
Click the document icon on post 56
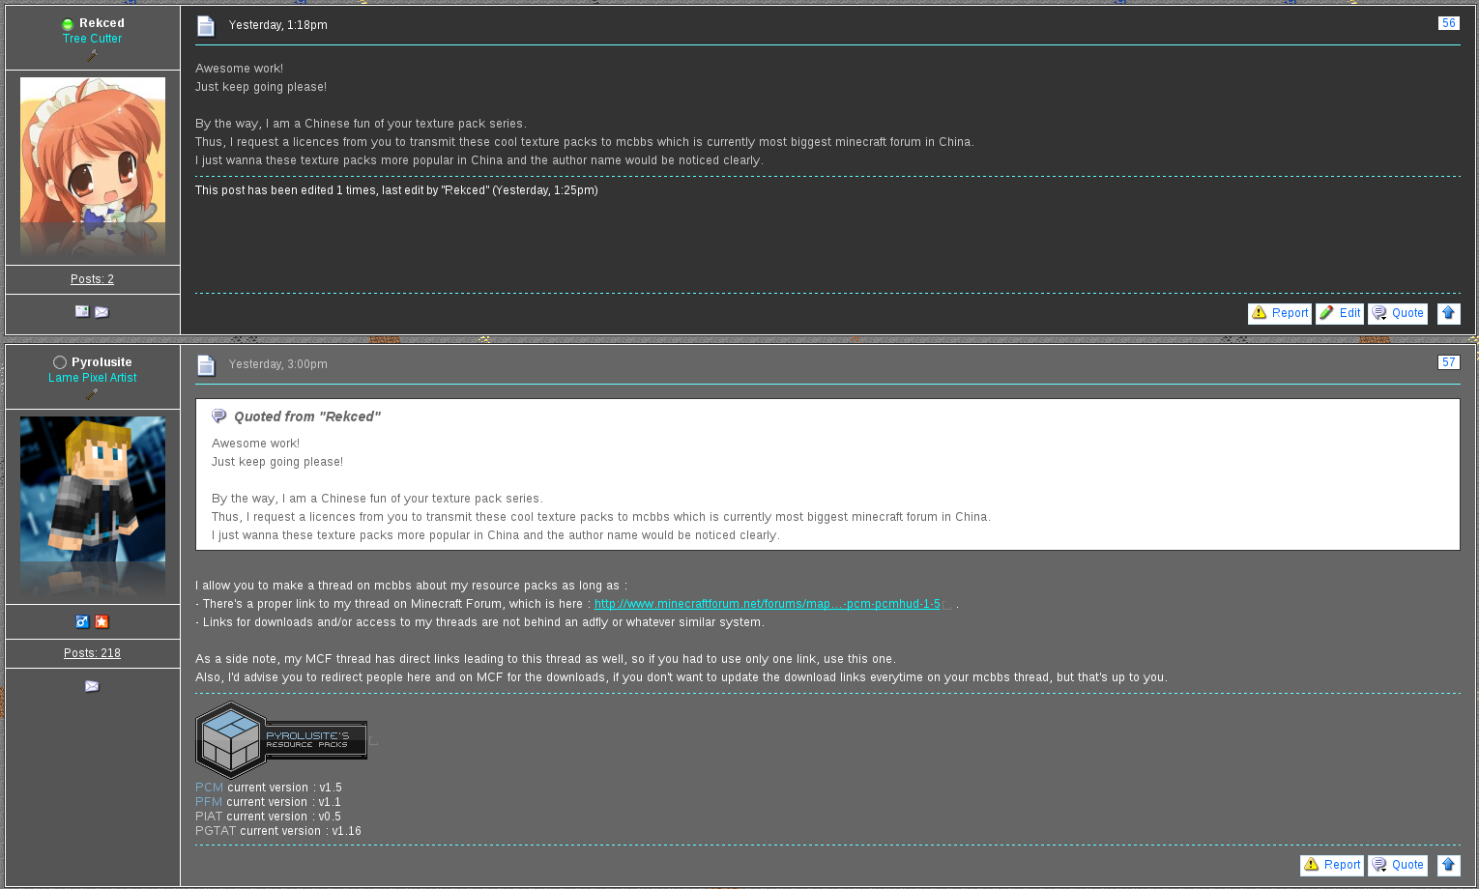pos(206,26)
